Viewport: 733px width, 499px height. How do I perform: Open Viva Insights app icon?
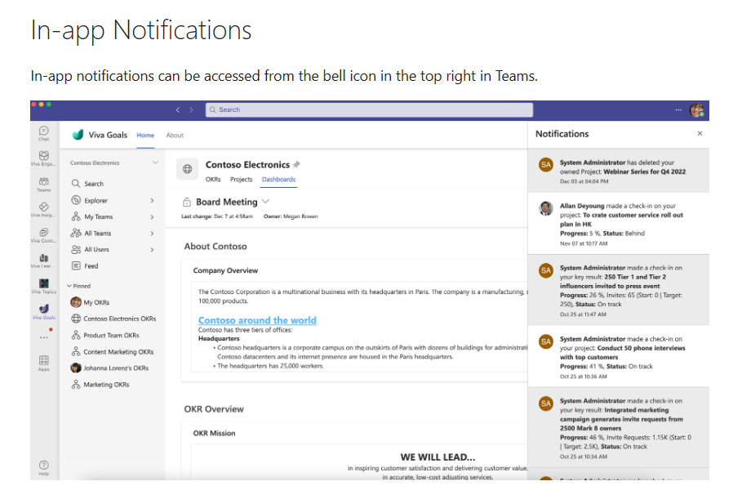tap(43, 210)
